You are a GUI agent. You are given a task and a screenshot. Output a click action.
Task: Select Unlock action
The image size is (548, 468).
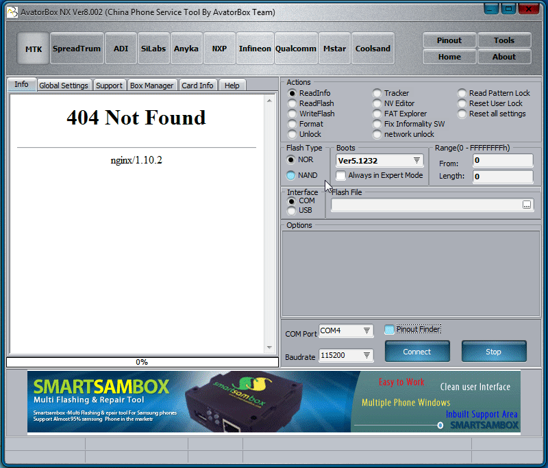tap(292, 134)
